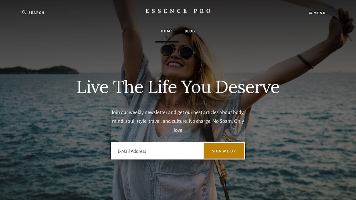Open the hamburger menu icon
This screenshot has height=200, width=356.
coord(310,13)
